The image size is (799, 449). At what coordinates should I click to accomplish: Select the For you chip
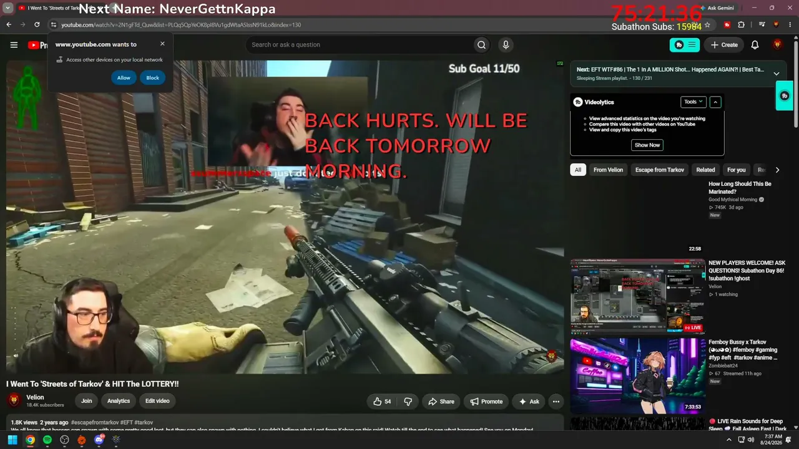(737, 170)
